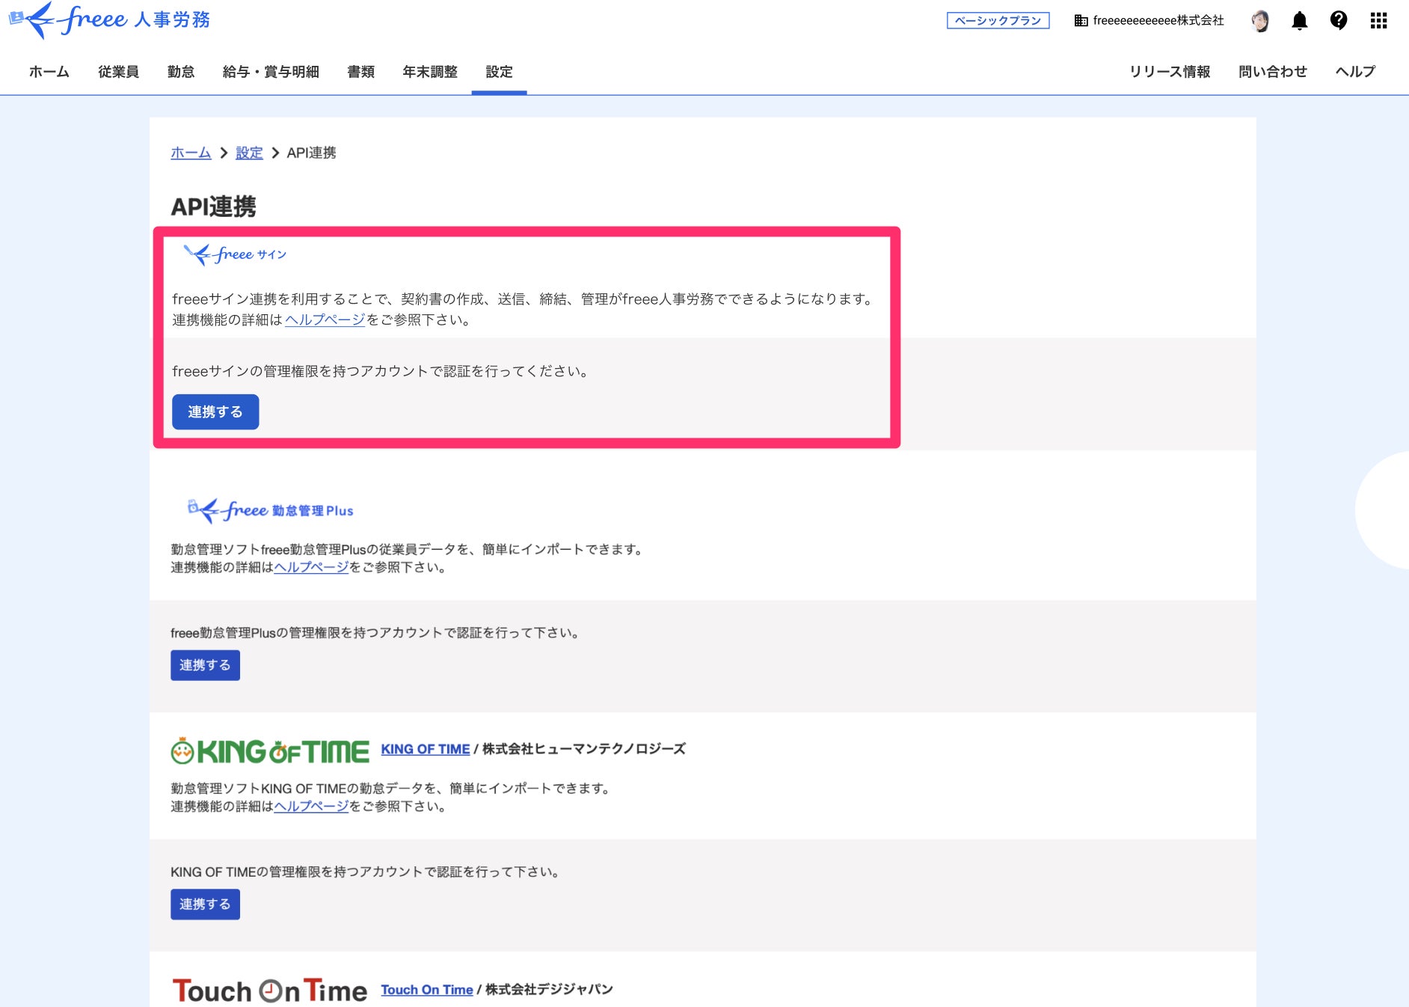Click text 勤怠管理ソフトfreee勤怠管理Plusの従業員データを、簡単にインポートできます。
The width and height of the screenshot is (1409, 1007).
point(408,549)
